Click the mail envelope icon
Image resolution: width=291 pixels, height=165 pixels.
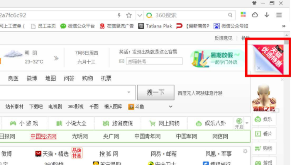[x=122, y=61]
